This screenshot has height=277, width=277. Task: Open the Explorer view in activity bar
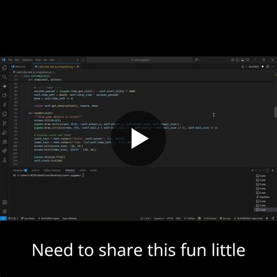(5, 68)
